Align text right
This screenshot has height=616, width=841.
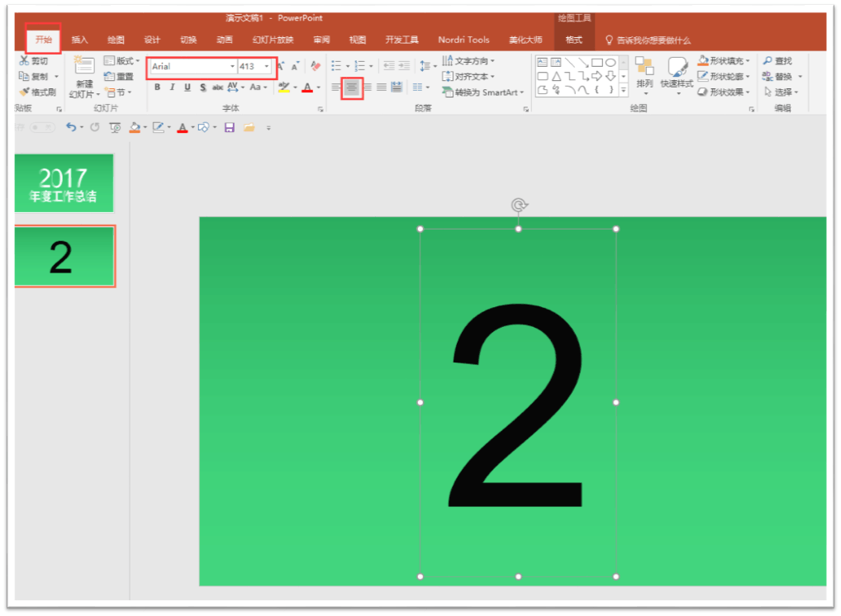coord(368,88)
